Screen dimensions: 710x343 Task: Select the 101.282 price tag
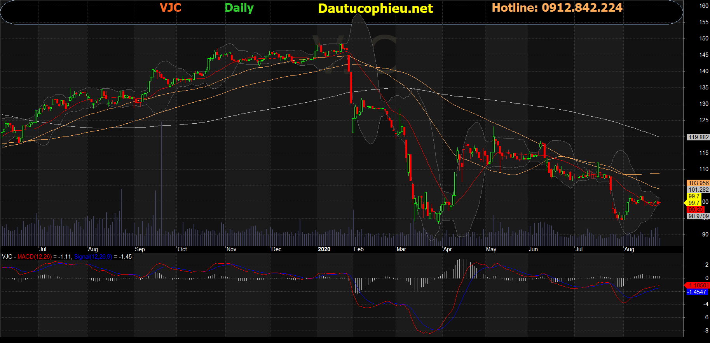click(698, 190)
